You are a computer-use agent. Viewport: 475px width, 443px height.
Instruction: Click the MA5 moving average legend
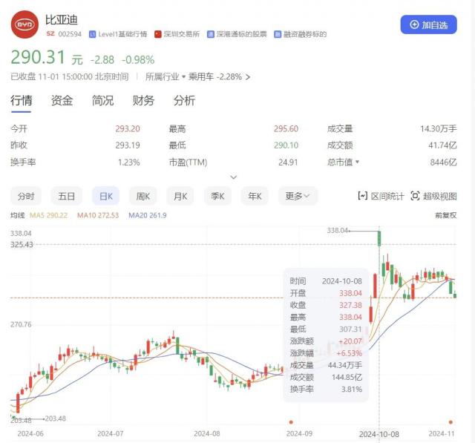47,215
